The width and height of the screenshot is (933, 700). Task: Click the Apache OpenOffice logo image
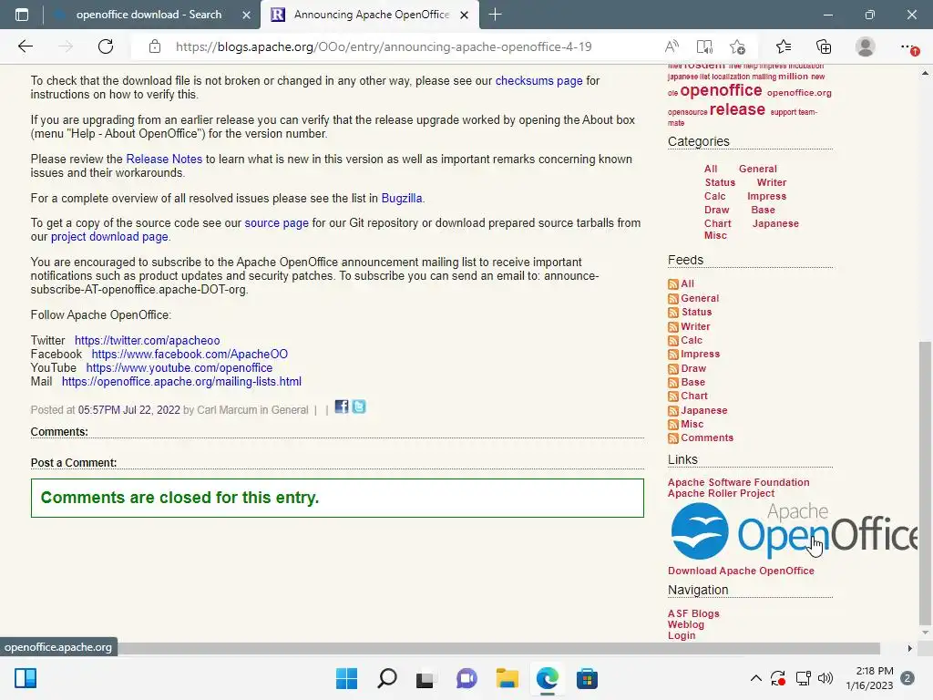tap(794, 531)
